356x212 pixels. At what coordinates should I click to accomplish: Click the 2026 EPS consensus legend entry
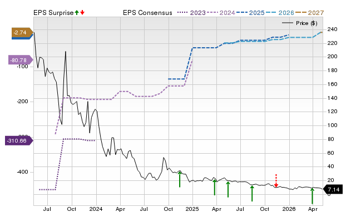pyautogui.click(x=280, y=13)
